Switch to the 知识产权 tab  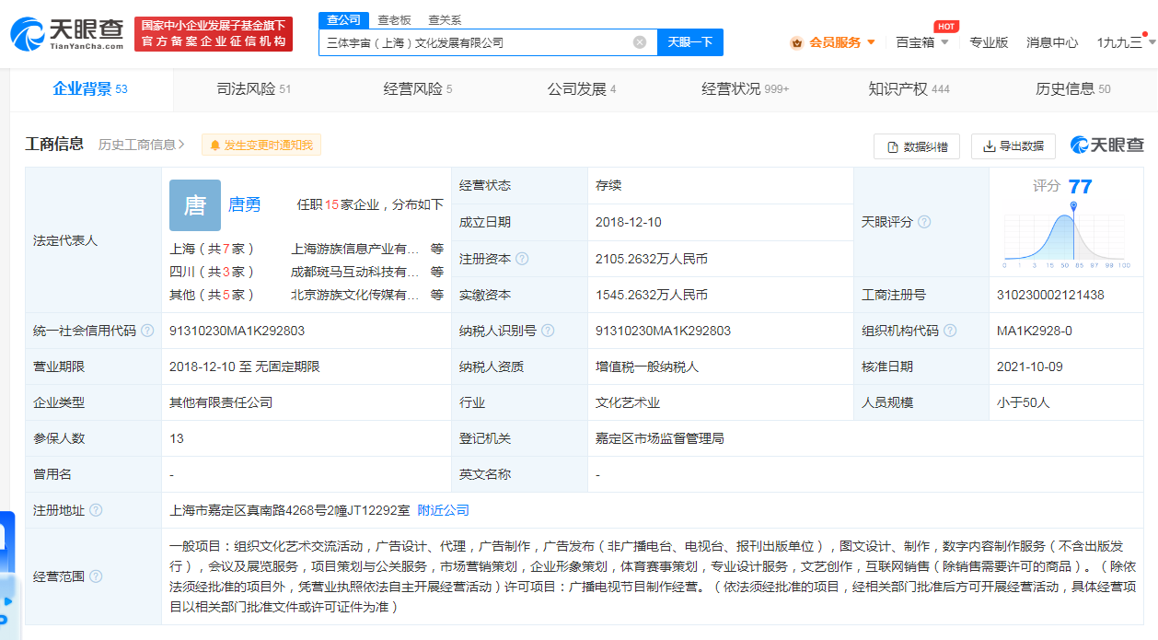tap(909, 89)
